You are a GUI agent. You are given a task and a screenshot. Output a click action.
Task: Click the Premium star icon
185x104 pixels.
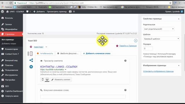117,46
